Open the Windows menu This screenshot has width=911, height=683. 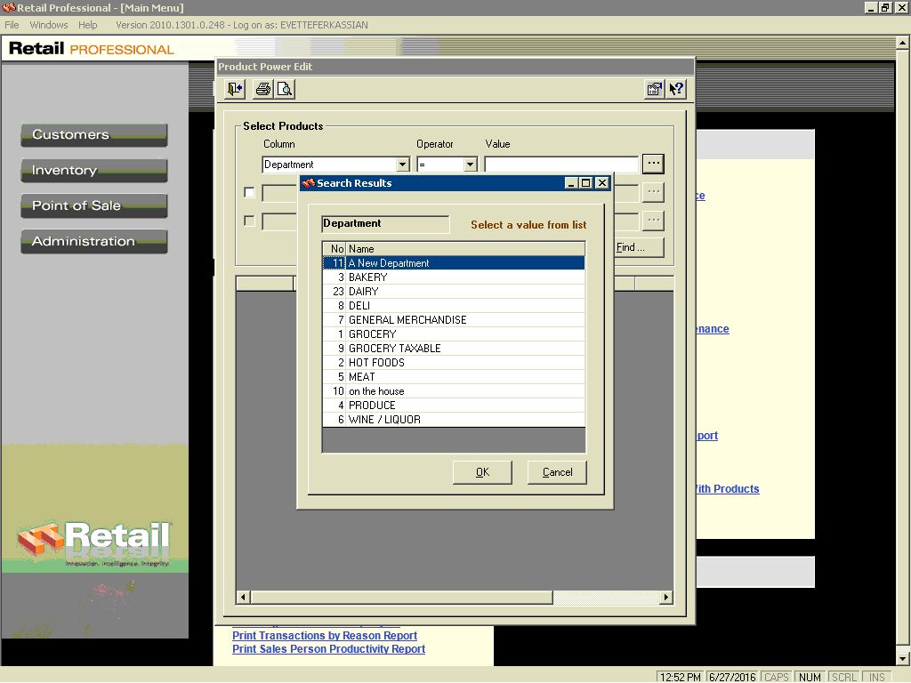coord(49,25)
